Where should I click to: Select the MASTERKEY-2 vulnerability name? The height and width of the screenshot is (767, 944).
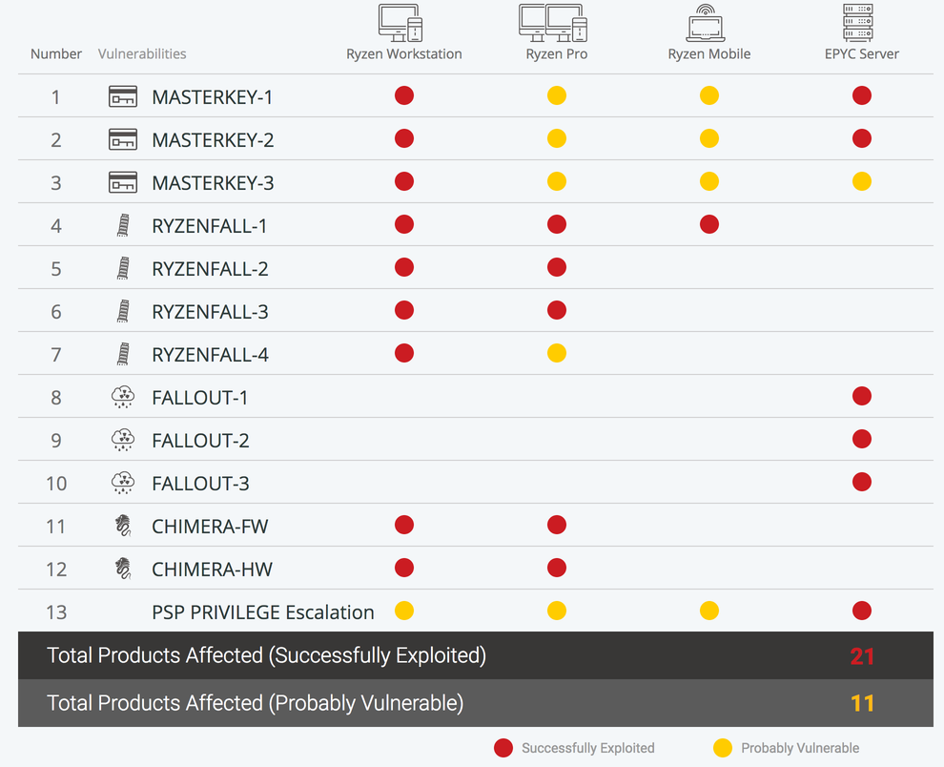pos(213,140)
